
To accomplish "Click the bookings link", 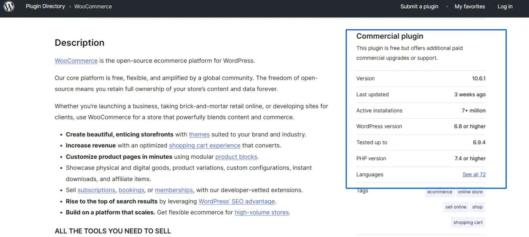I will pyautogui.click(x=131, y=190).
